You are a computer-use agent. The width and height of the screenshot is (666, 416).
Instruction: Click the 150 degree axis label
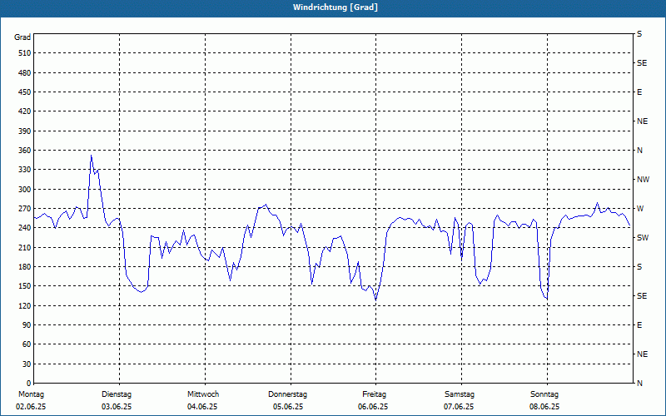point(25,286)
